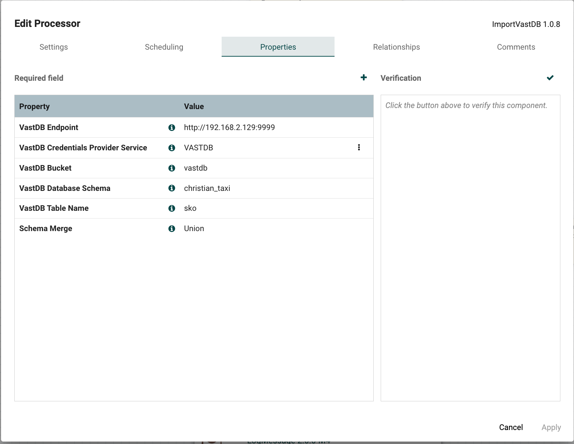Image resolution: width=574 pixels, height=444 pixels.
Task: Show info for VastDB Bucket property
Action: click(172, 168)
